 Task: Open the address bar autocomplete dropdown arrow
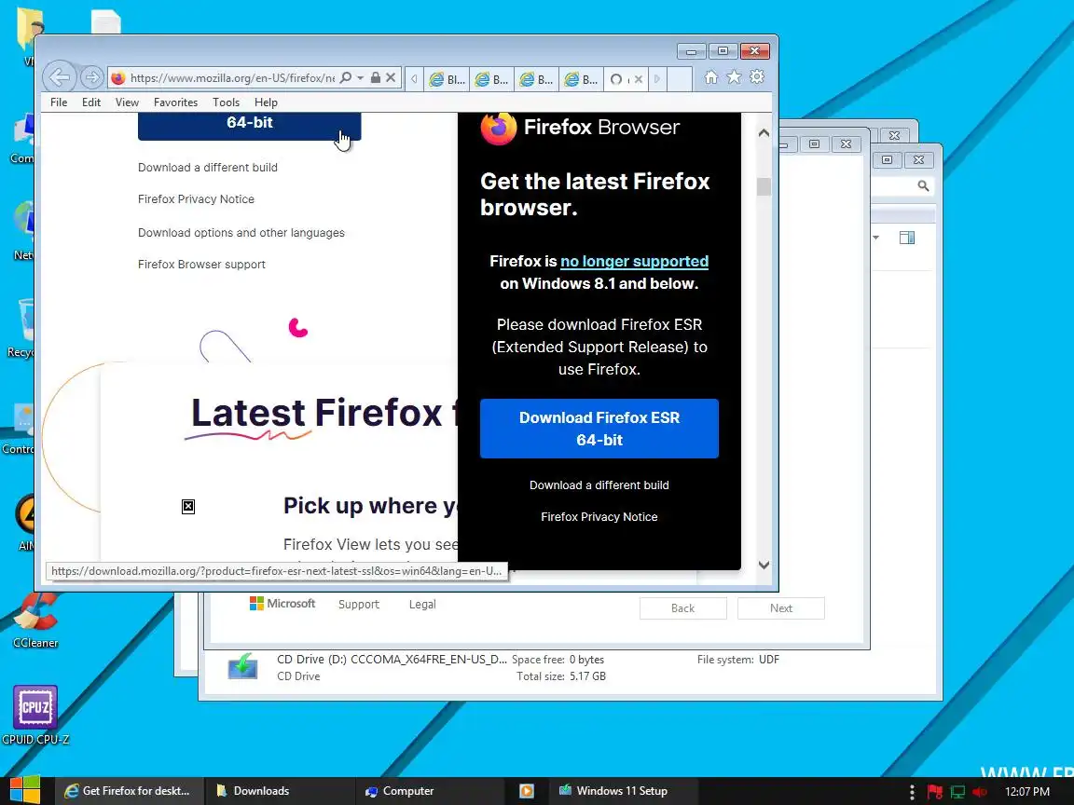click(x=360, y=78)
